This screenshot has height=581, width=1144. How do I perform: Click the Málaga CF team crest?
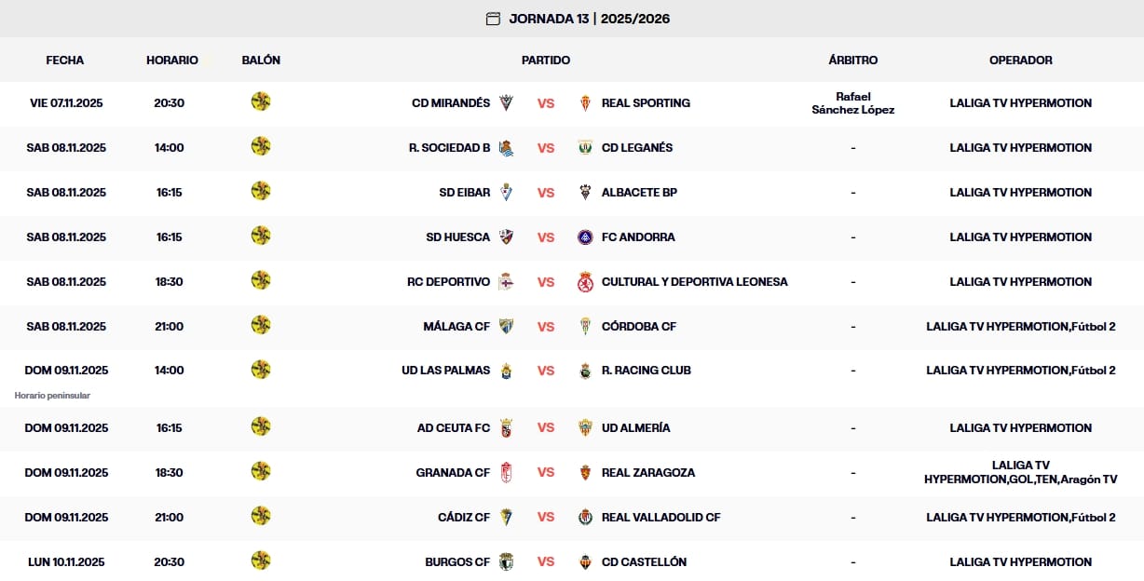[506, 327]
